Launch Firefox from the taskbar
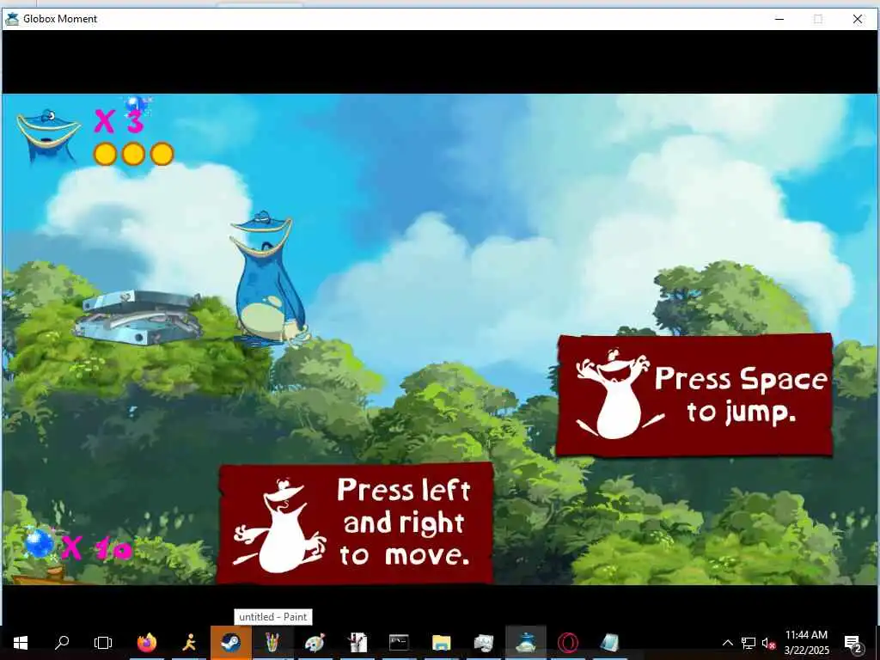Screen dimensions: 880x660 (x=147, y=643)
